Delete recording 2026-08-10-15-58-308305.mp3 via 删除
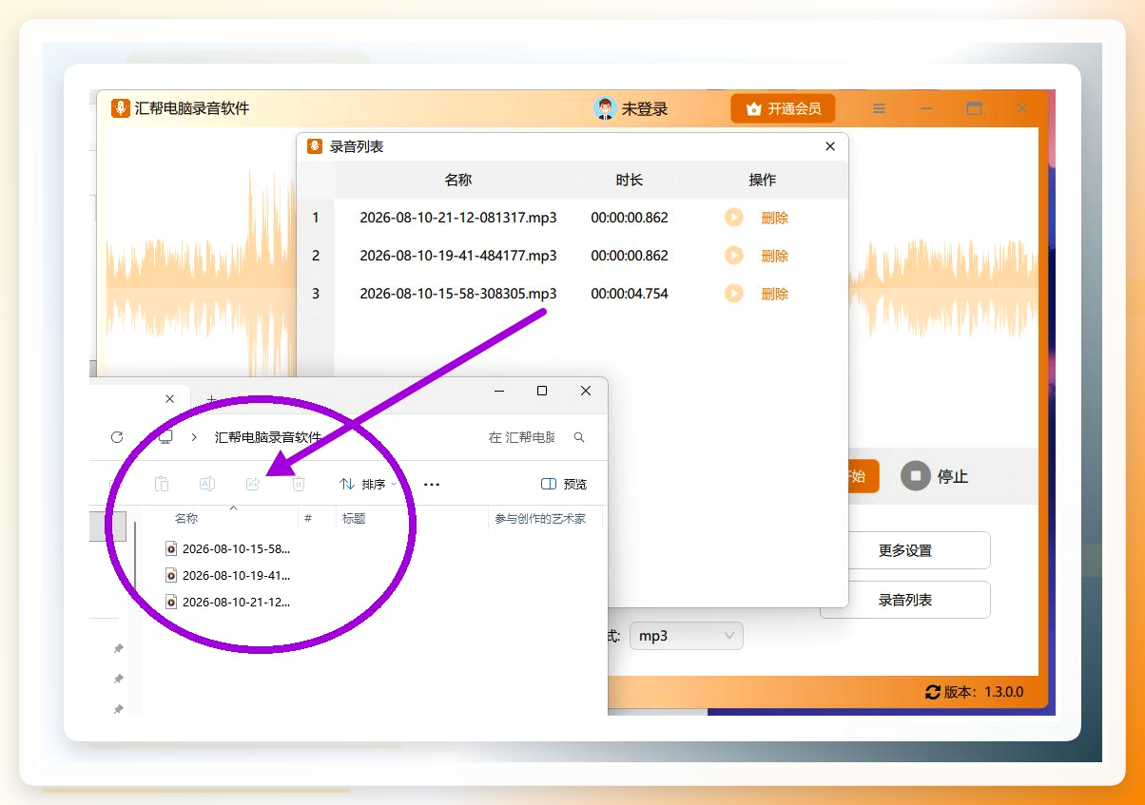The height and width of the screenshot is (805, 1145). (x=774, y=294)
